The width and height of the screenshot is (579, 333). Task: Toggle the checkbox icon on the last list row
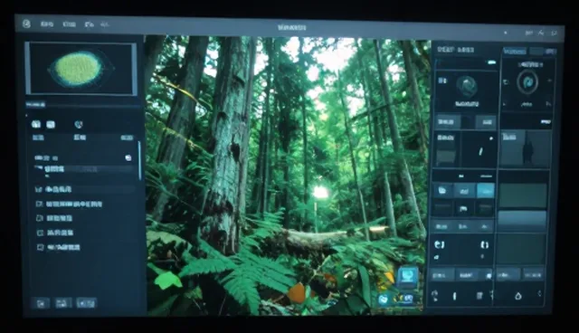coord(40,247)
